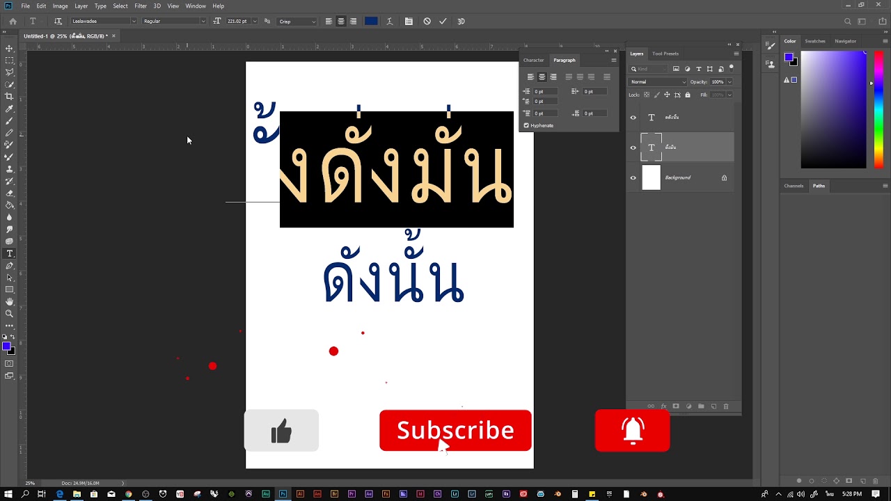Click the Home icon in options bar

tap(13, 22)
